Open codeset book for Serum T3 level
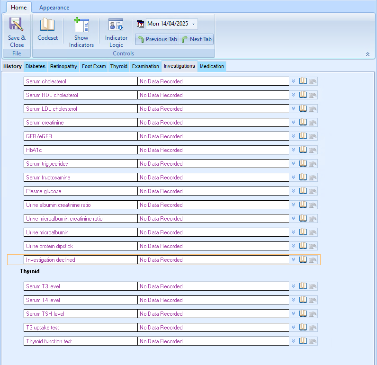 click(303, 286)
